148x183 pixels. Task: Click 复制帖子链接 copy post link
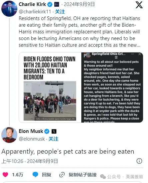click(83, 175)
